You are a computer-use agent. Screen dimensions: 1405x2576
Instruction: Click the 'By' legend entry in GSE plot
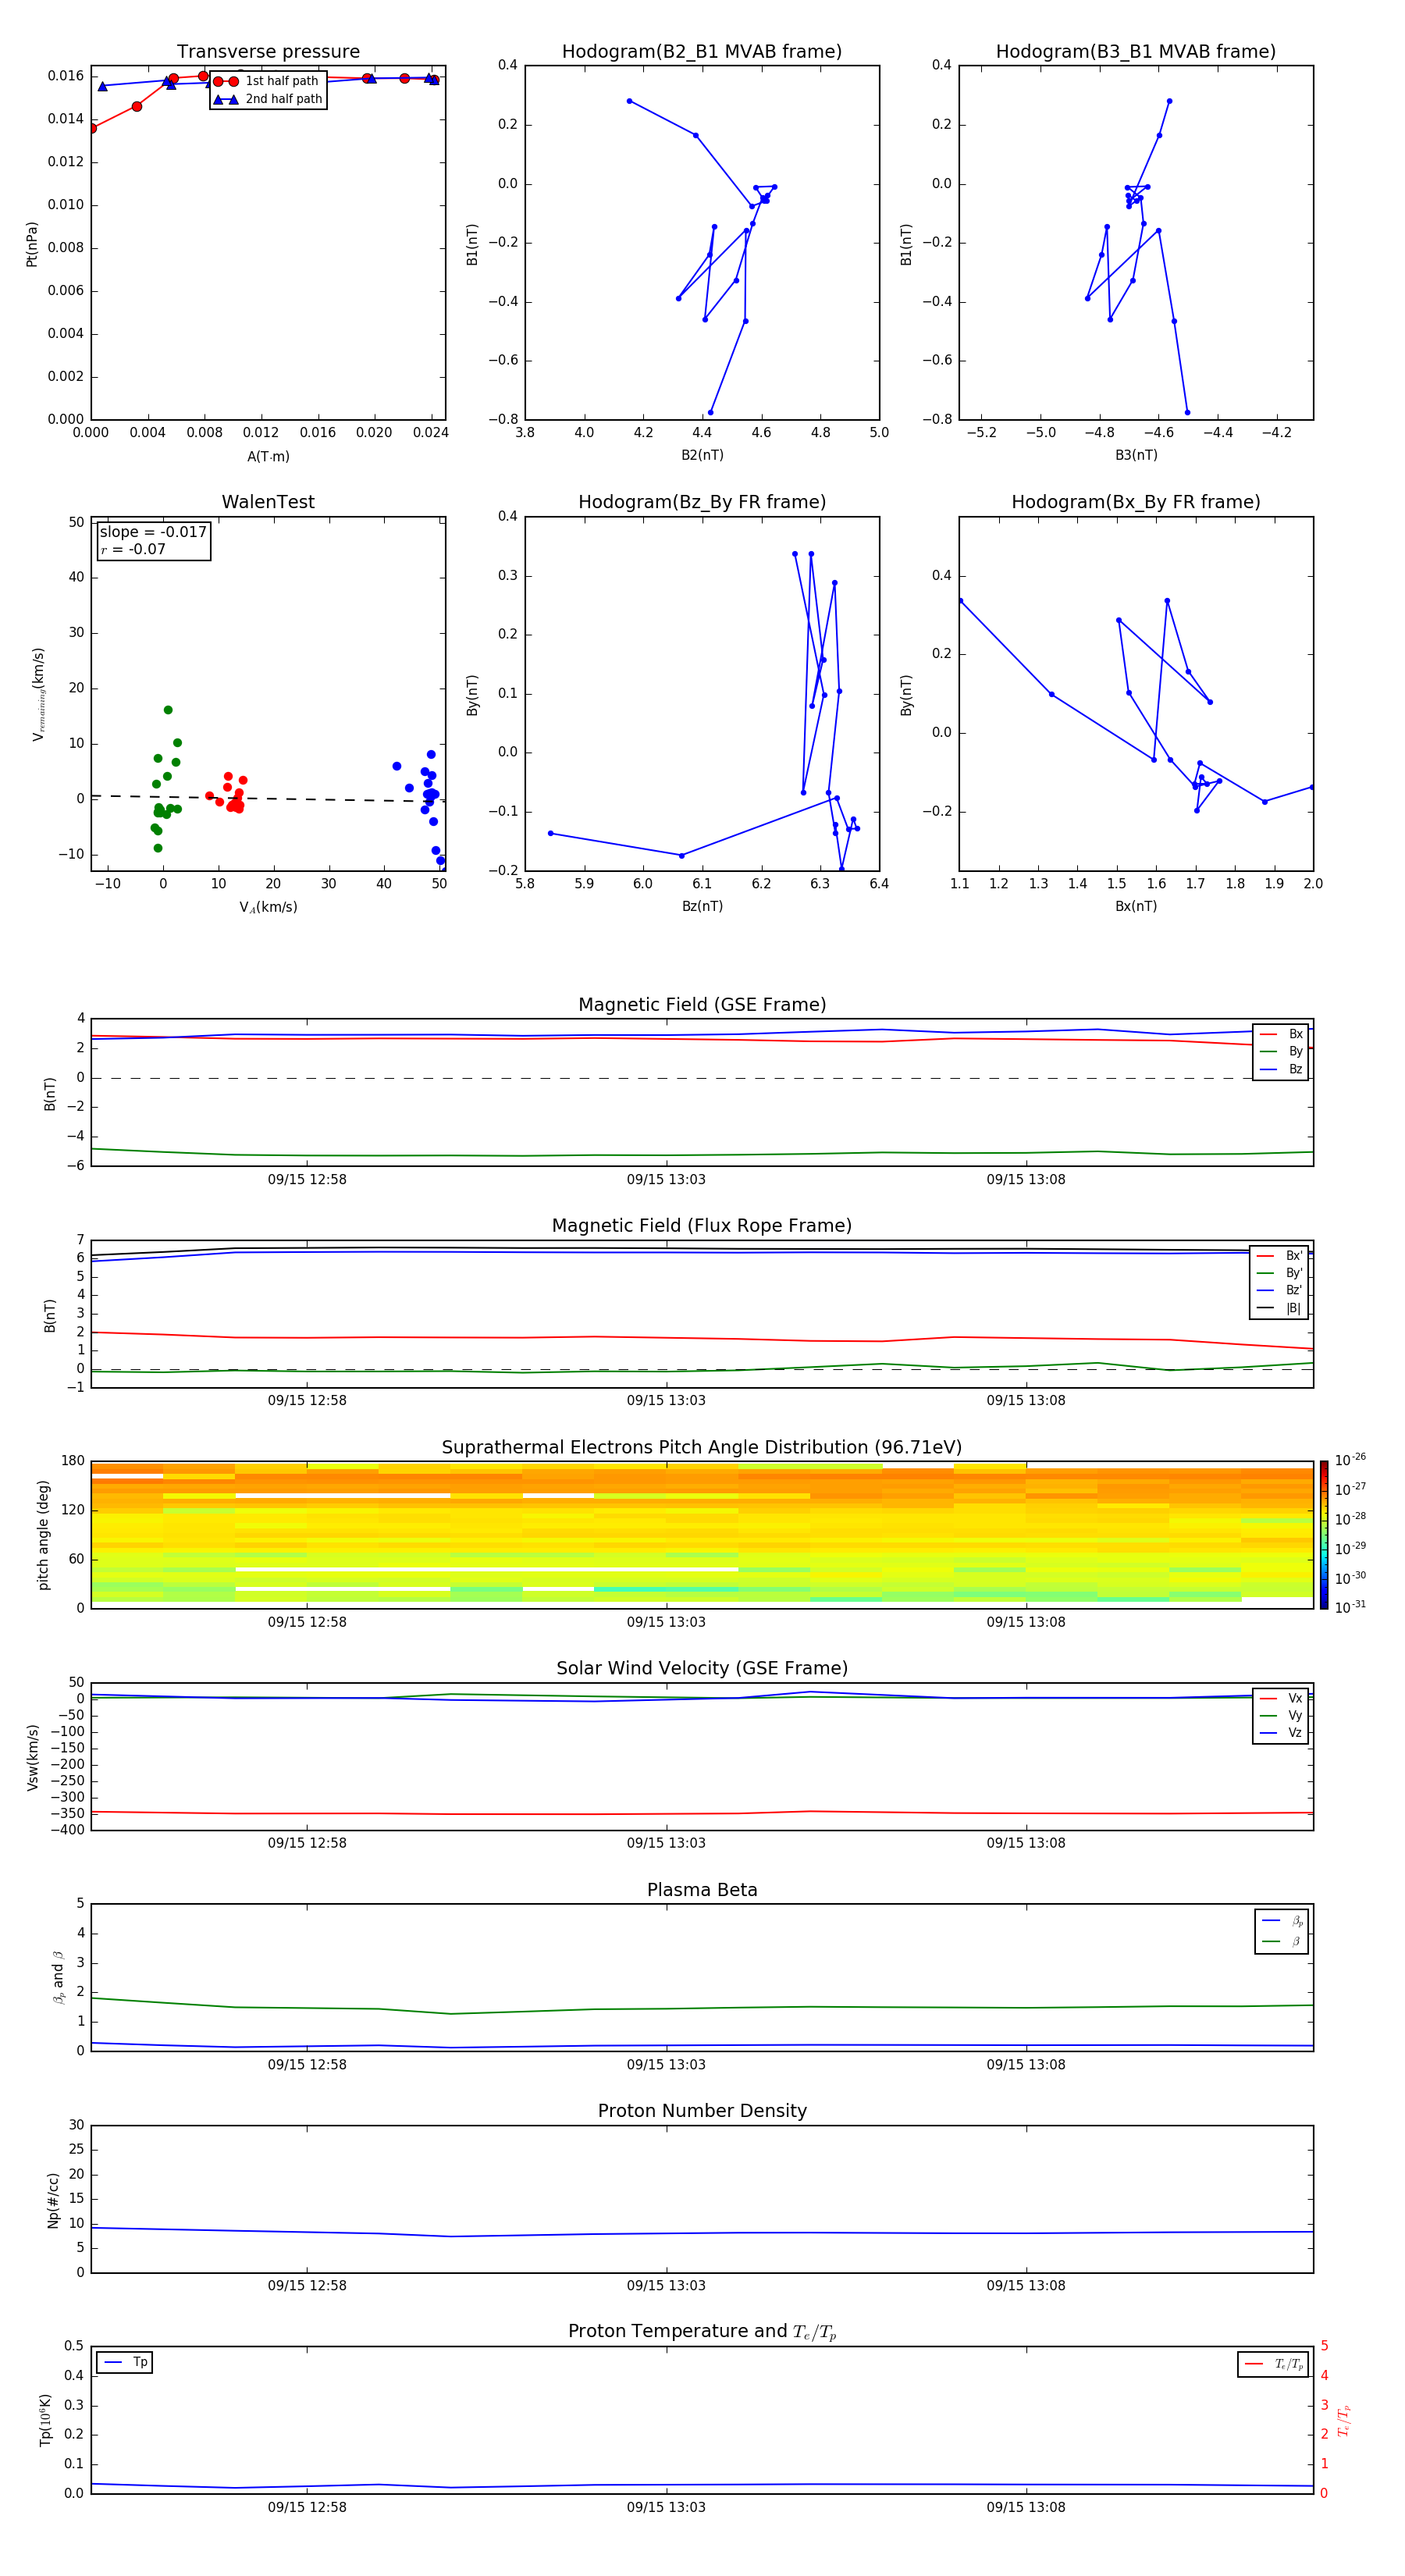1281,1051
